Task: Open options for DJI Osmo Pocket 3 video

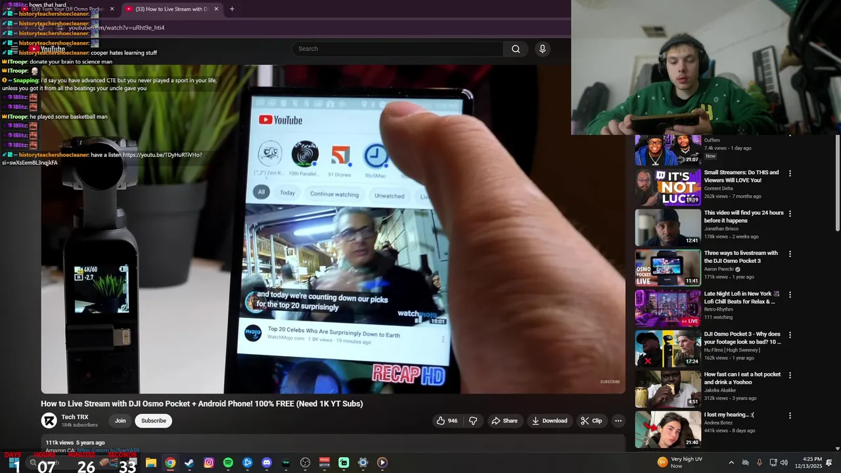Action: pos(790,334)
